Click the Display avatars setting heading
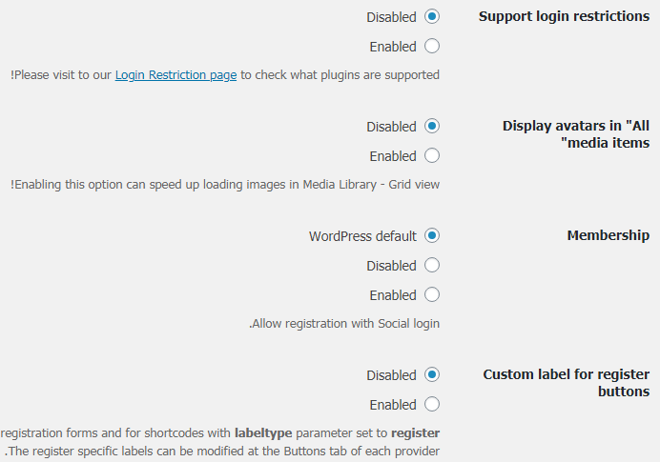660x462 pixels. pos(576,134)
